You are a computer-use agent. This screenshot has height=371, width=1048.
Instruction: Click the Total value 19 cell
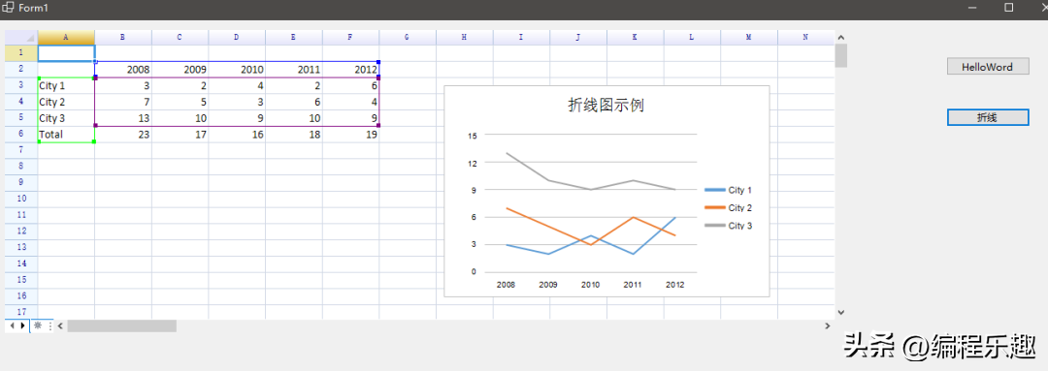[351, 134]
